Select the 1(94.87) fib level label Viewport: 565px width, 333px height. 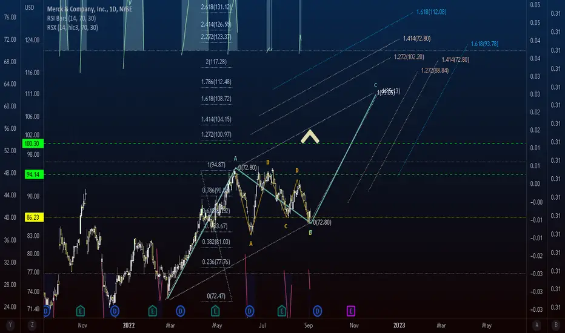(x=216, y=165)
